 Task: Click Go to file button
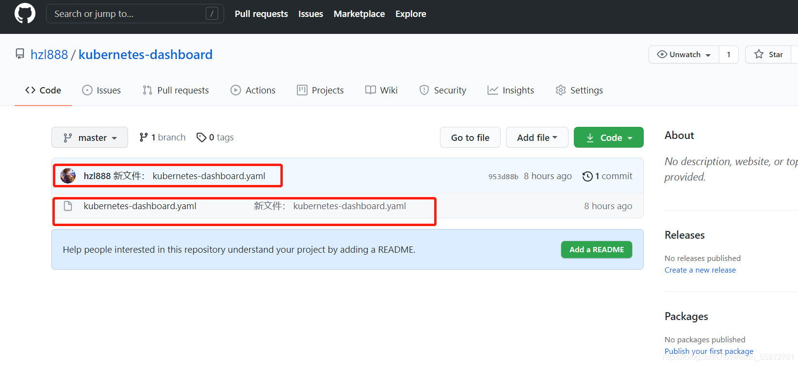[x=470, y=137]
